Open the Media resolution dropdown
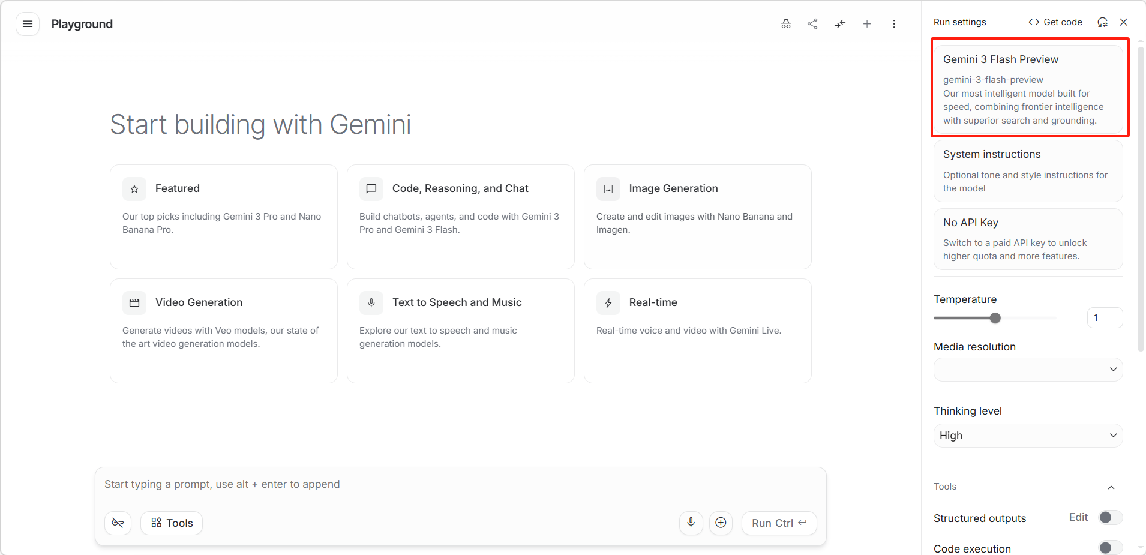This screenshot has height=555, width=1146. 1028,370
